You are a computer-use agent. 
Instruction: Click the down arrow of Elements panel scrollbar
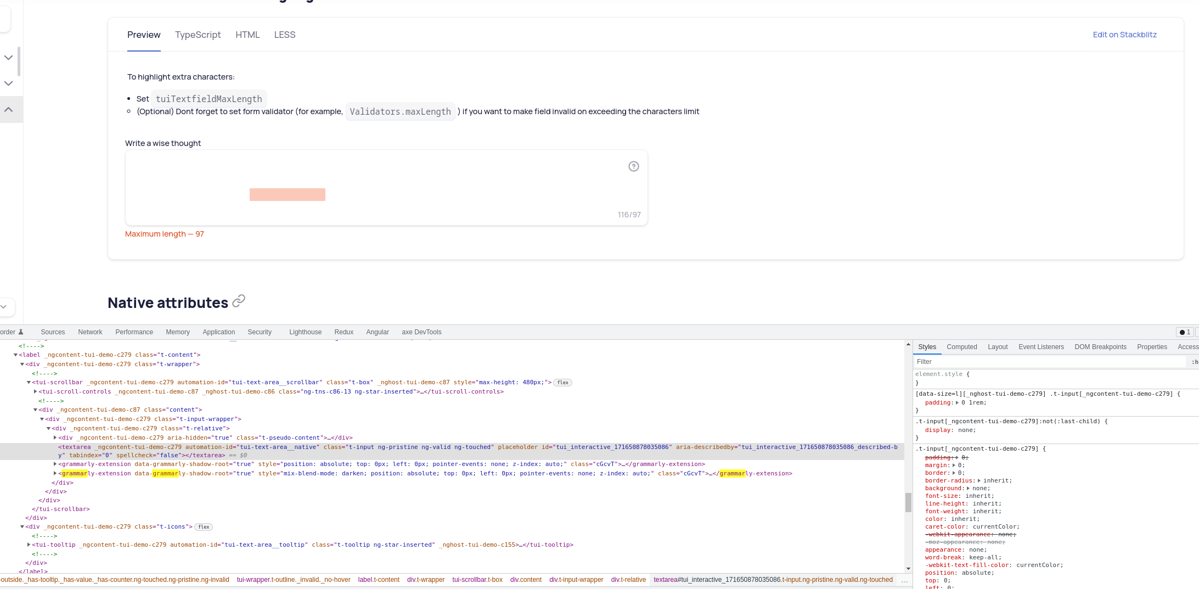[908, 568]
